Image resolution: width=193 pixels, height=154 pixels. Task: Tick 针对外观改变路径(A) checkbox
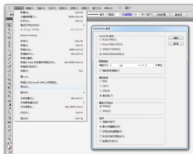point(101,136)
